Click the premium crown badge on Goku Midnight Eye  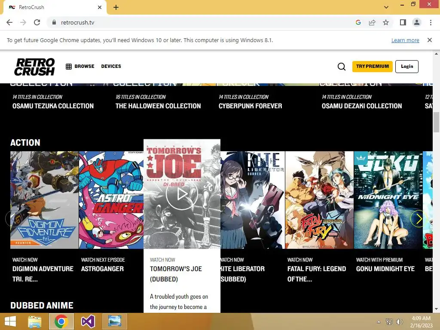[x=361, y=158]
